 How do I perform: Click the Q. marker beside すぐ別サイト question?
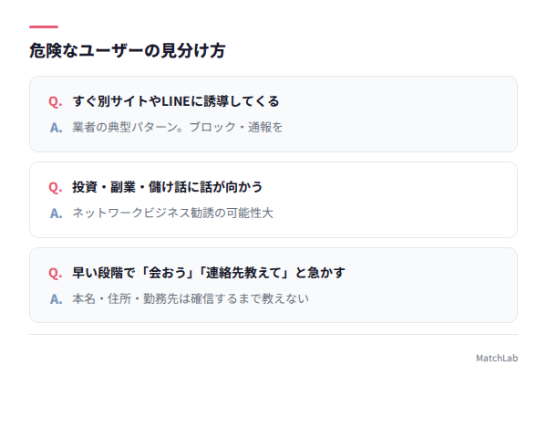[55, 101]
